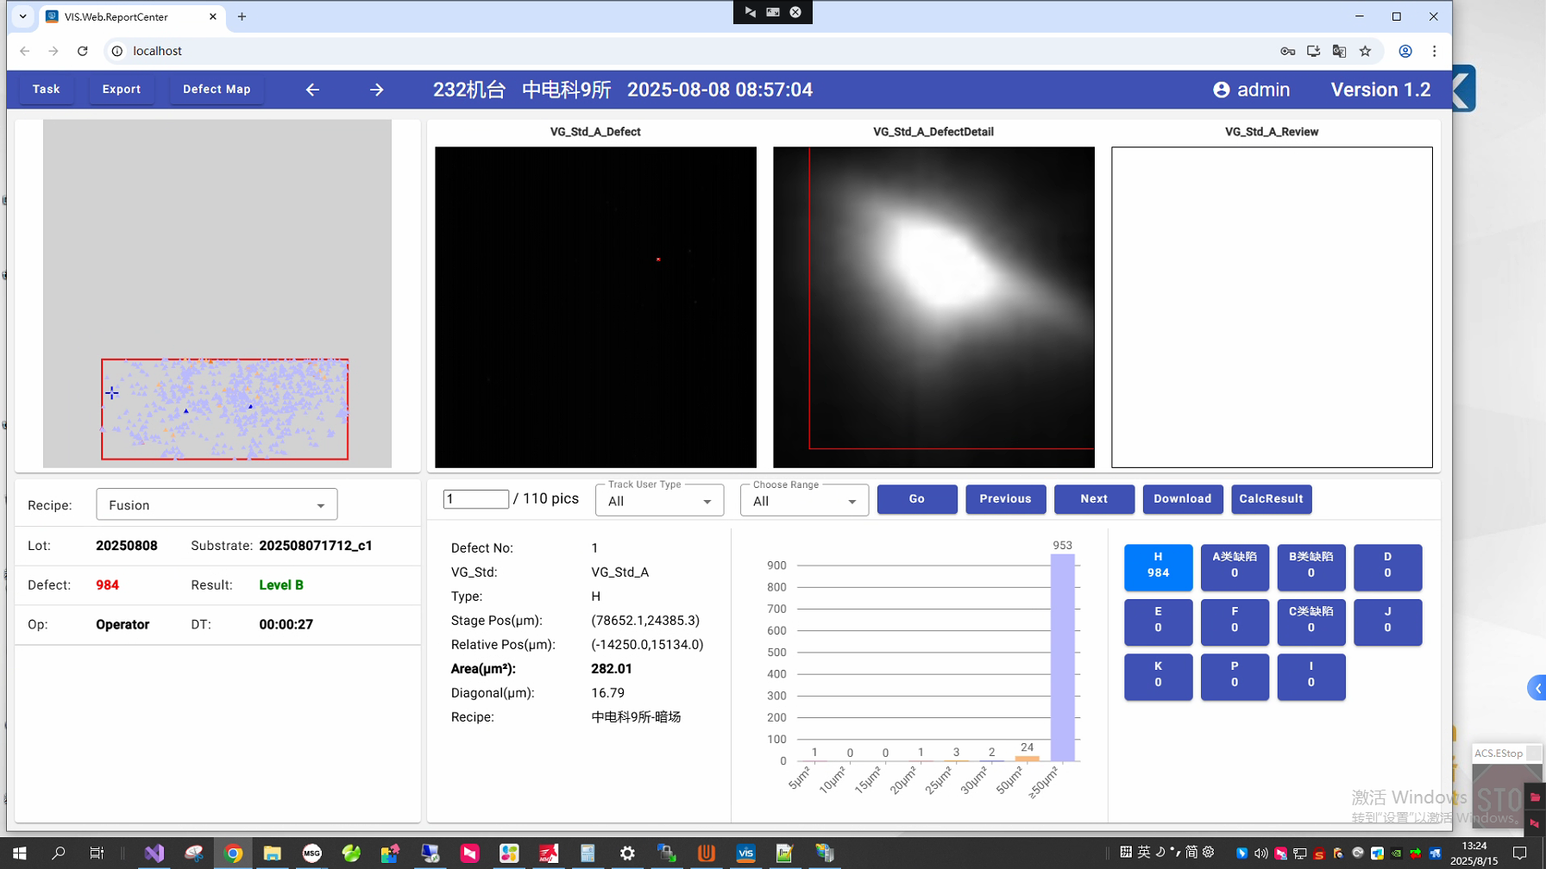Open the Defect Map view

click(x=217, y=90)
